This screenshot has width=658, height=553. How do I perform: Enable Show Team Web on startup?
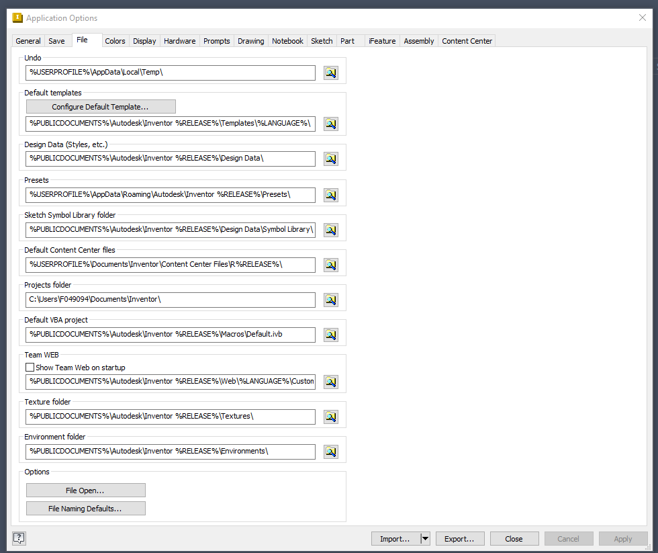tap(30, 368)
